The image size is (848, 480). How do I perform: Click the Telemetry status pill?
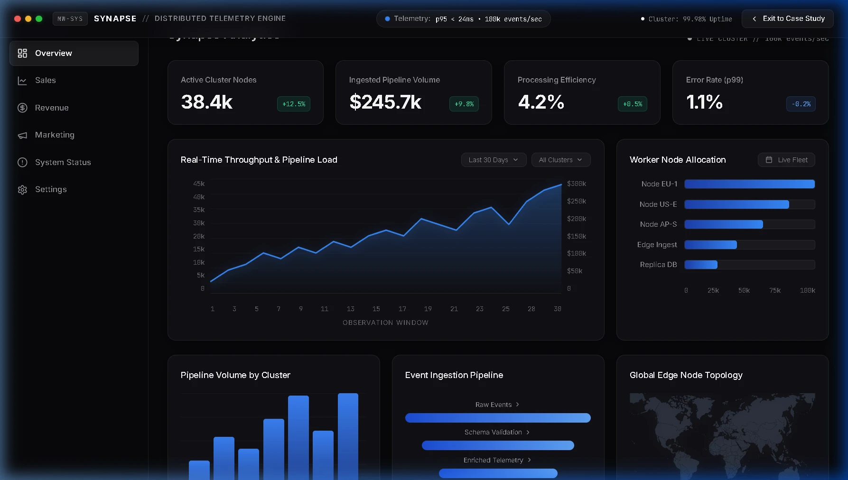463,19
